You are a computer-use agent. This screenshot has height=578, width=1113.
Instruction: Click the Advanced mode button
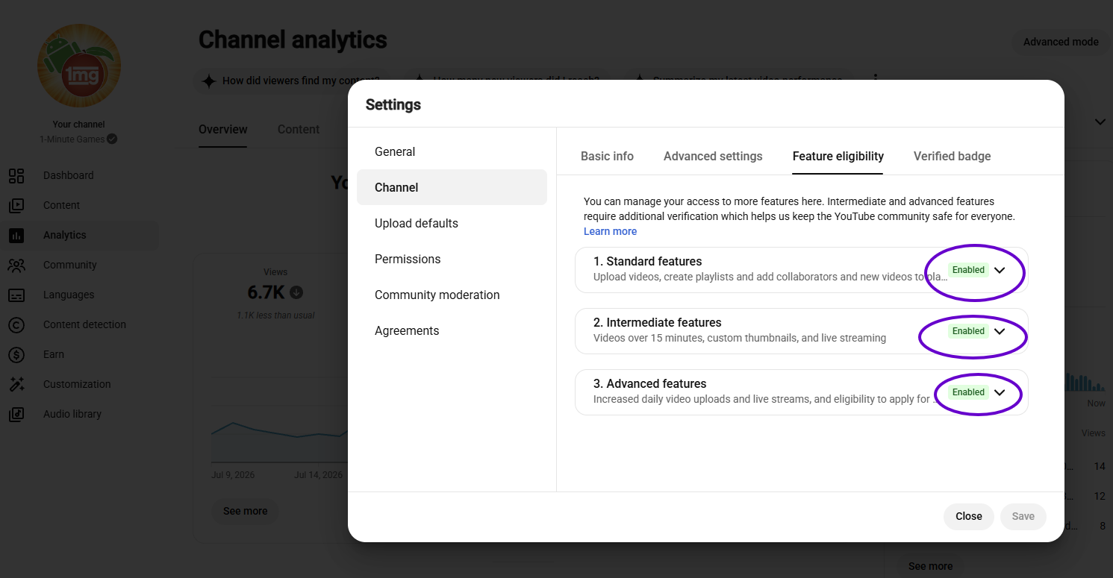[1061, 42]
